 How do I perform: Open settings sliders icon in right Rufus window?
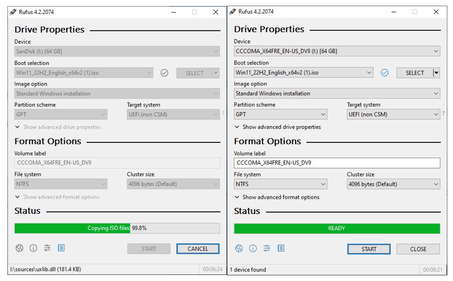pos(267,248)
